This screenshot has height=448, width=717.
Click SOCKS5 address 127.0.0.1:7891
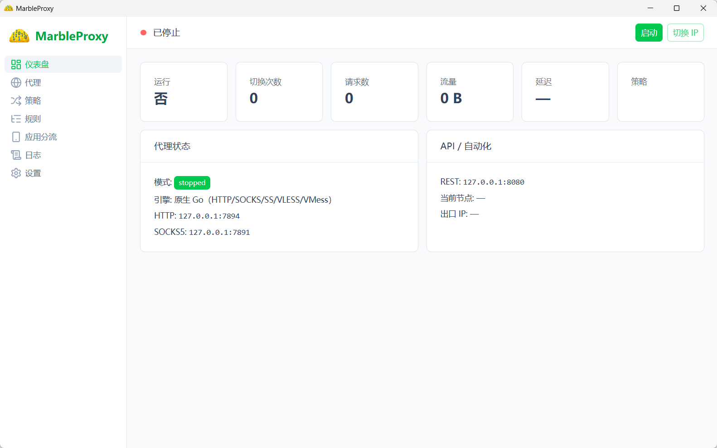click(x=219, y=233)
